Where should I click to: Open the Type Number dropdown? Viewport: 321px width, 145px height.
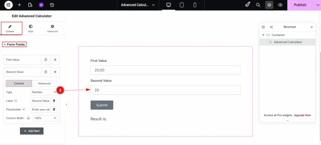pyautogui.click(x=44, y=92)
